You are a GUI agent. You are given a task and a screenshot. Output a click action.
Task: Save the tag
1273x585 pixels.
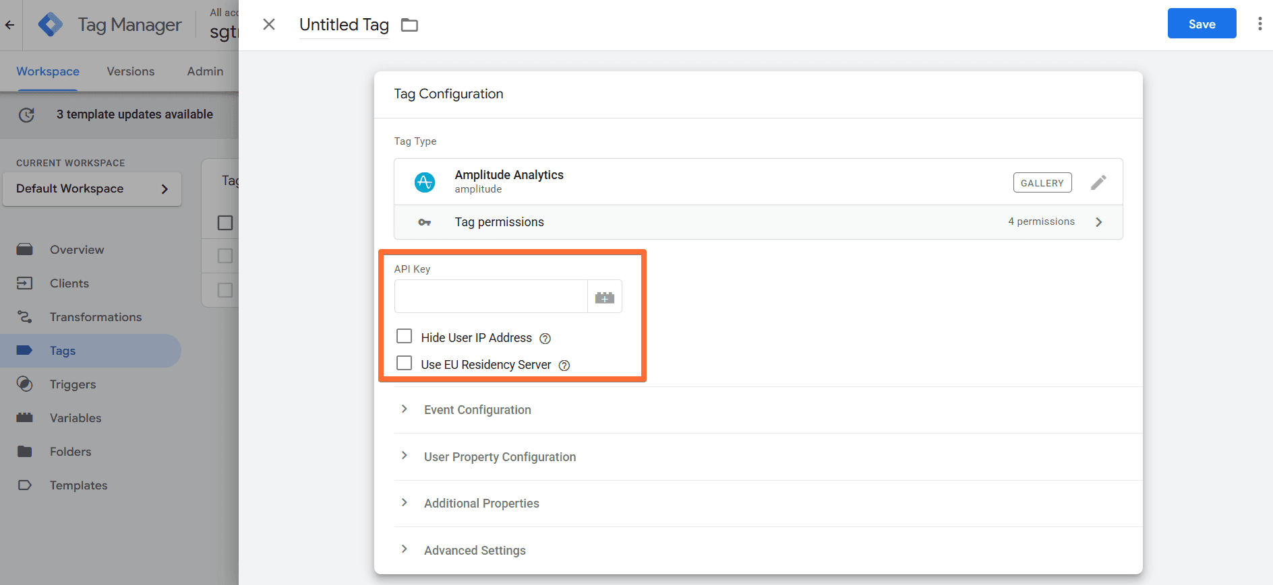1202,24
